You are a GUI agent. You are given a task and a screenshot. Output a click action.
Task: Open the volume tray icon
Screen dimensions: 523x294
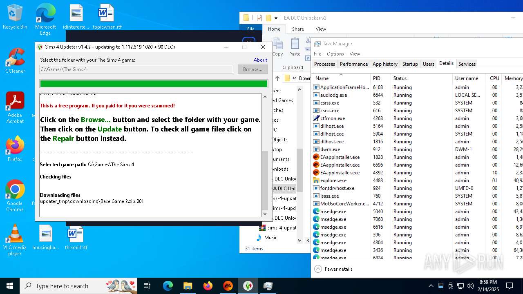pyautogui.click(x=470, y=286)
